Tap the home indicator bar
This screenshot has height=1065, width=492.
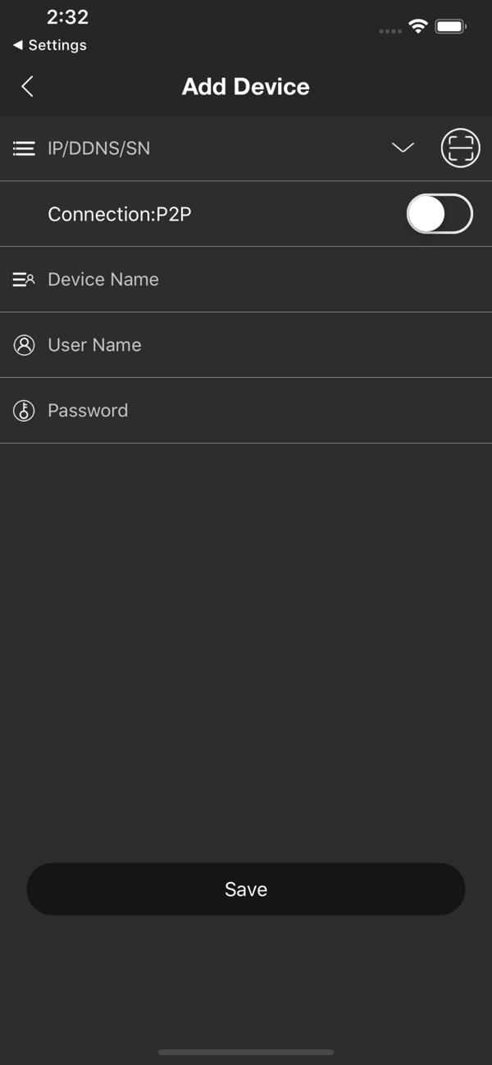(246, 1052)
